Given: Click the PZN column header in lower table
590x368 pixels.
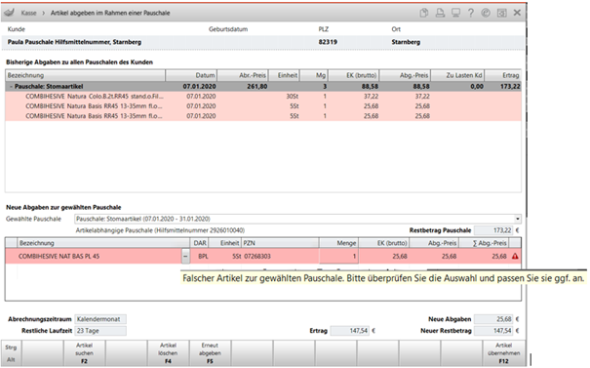Looking at the screenshot, I should coord(280,243).
